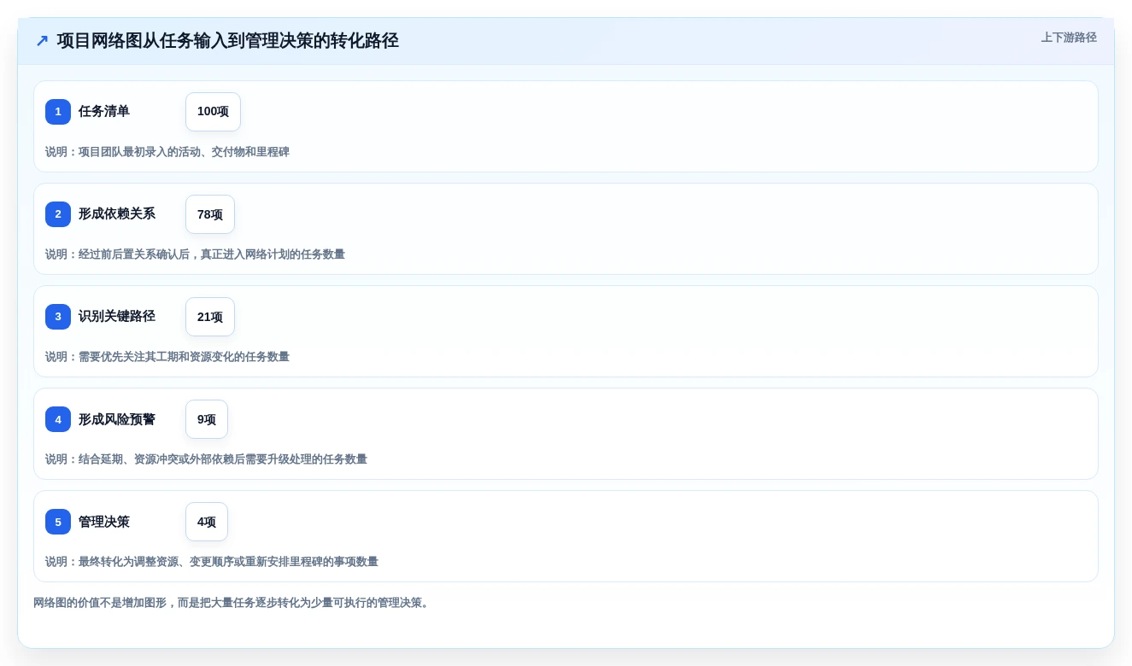Select the 管理决策 step label
Screen dimensions: 1132x666
104,522
